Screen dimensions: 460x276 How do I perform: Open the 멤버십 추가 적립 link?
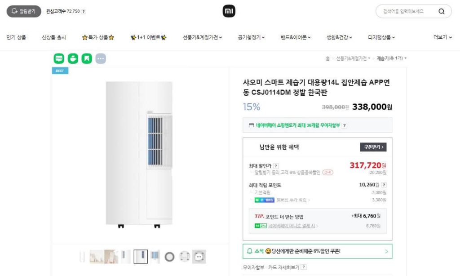click(292, 200)
